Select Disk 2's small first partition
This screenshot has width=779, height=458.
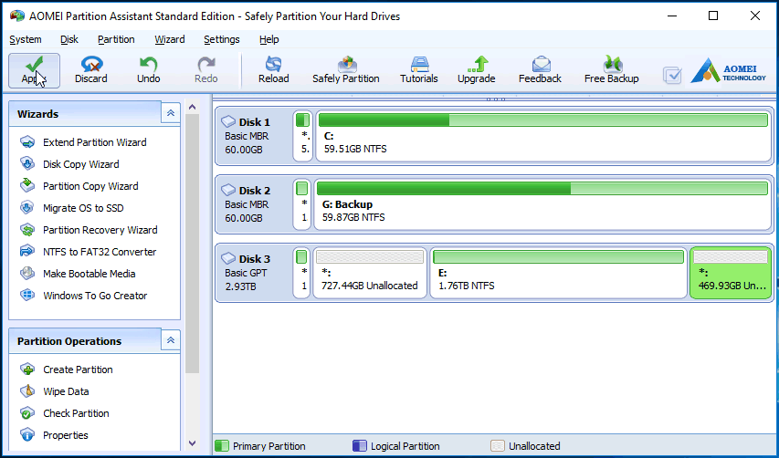click(x=302, y=204)
